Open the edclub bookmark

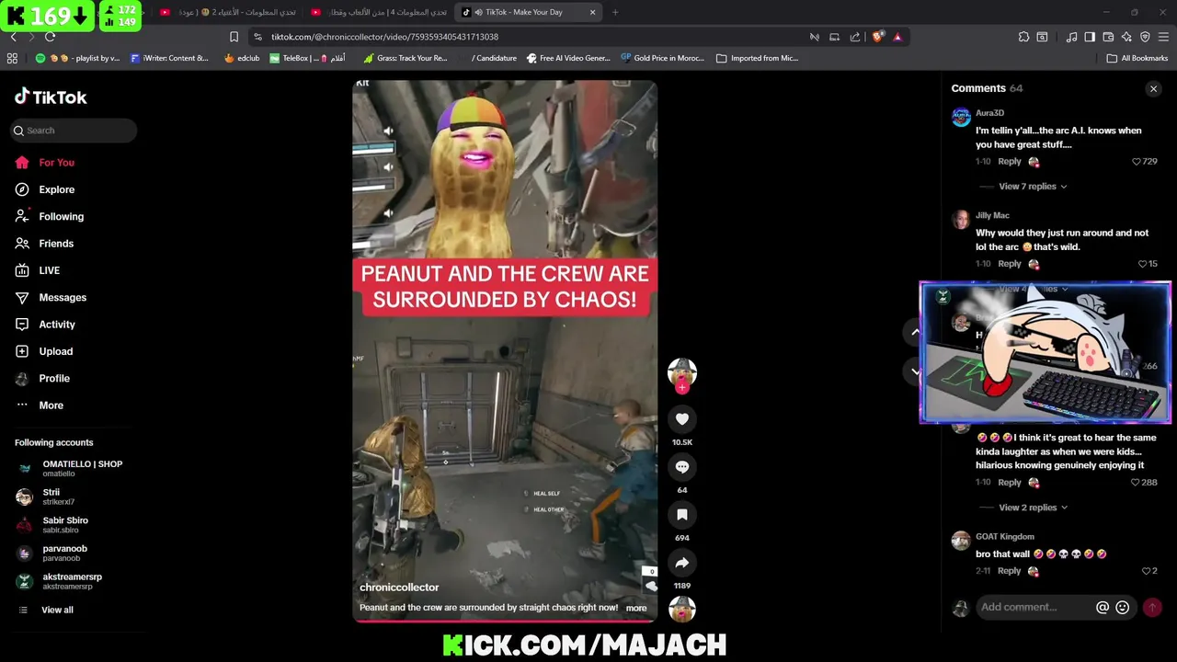[242, 58]
